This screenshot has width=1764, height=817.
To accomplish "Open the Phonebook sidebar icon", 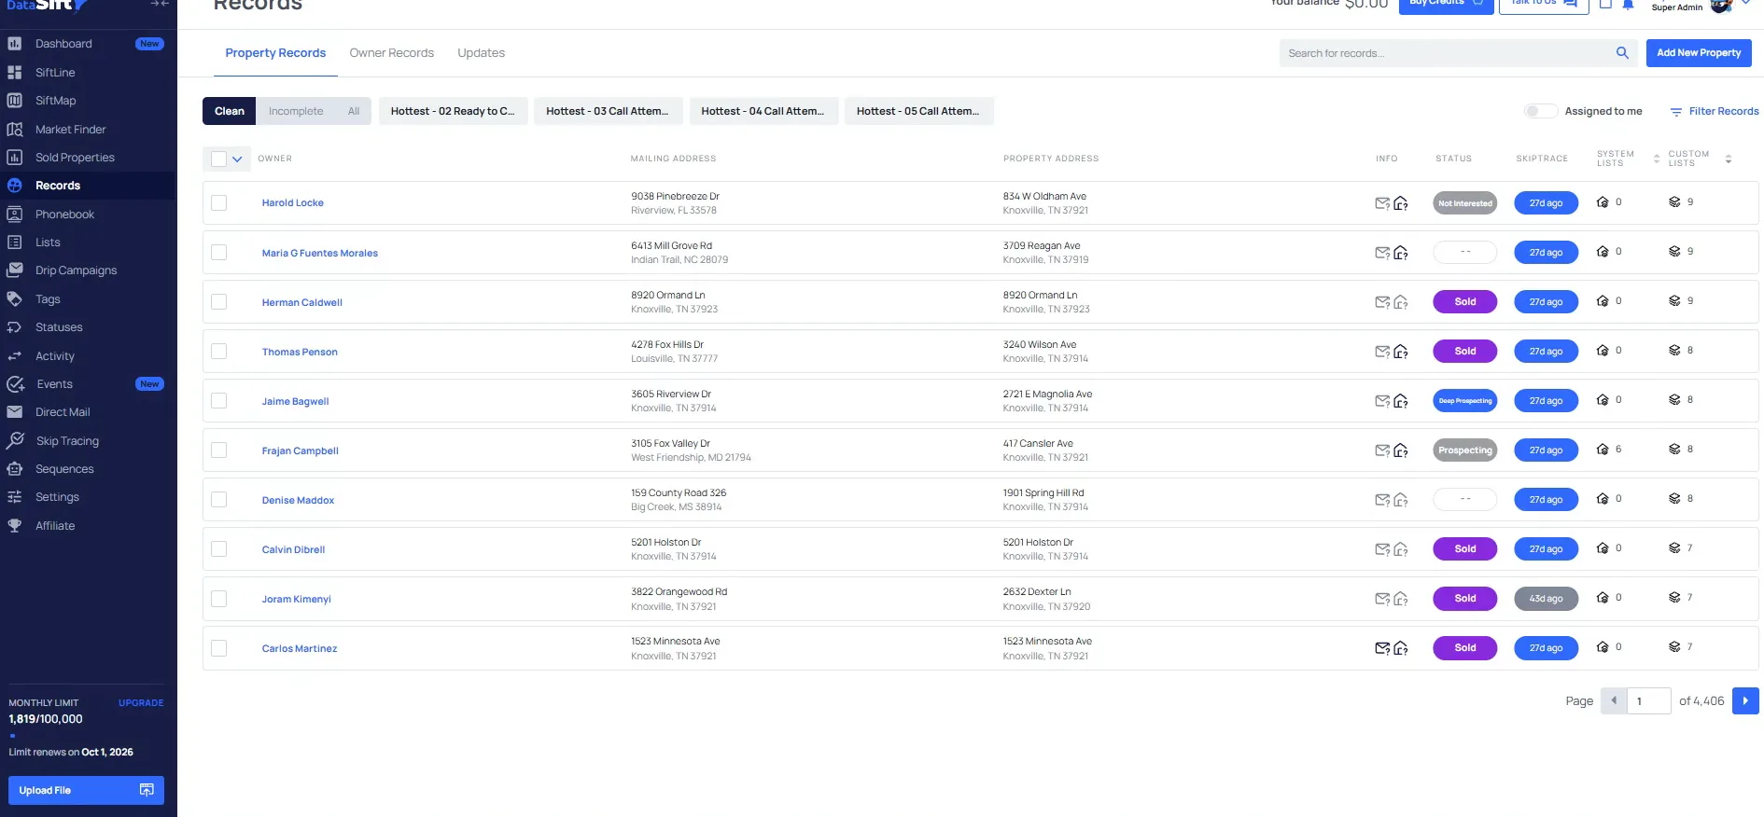I will point(15,214).
